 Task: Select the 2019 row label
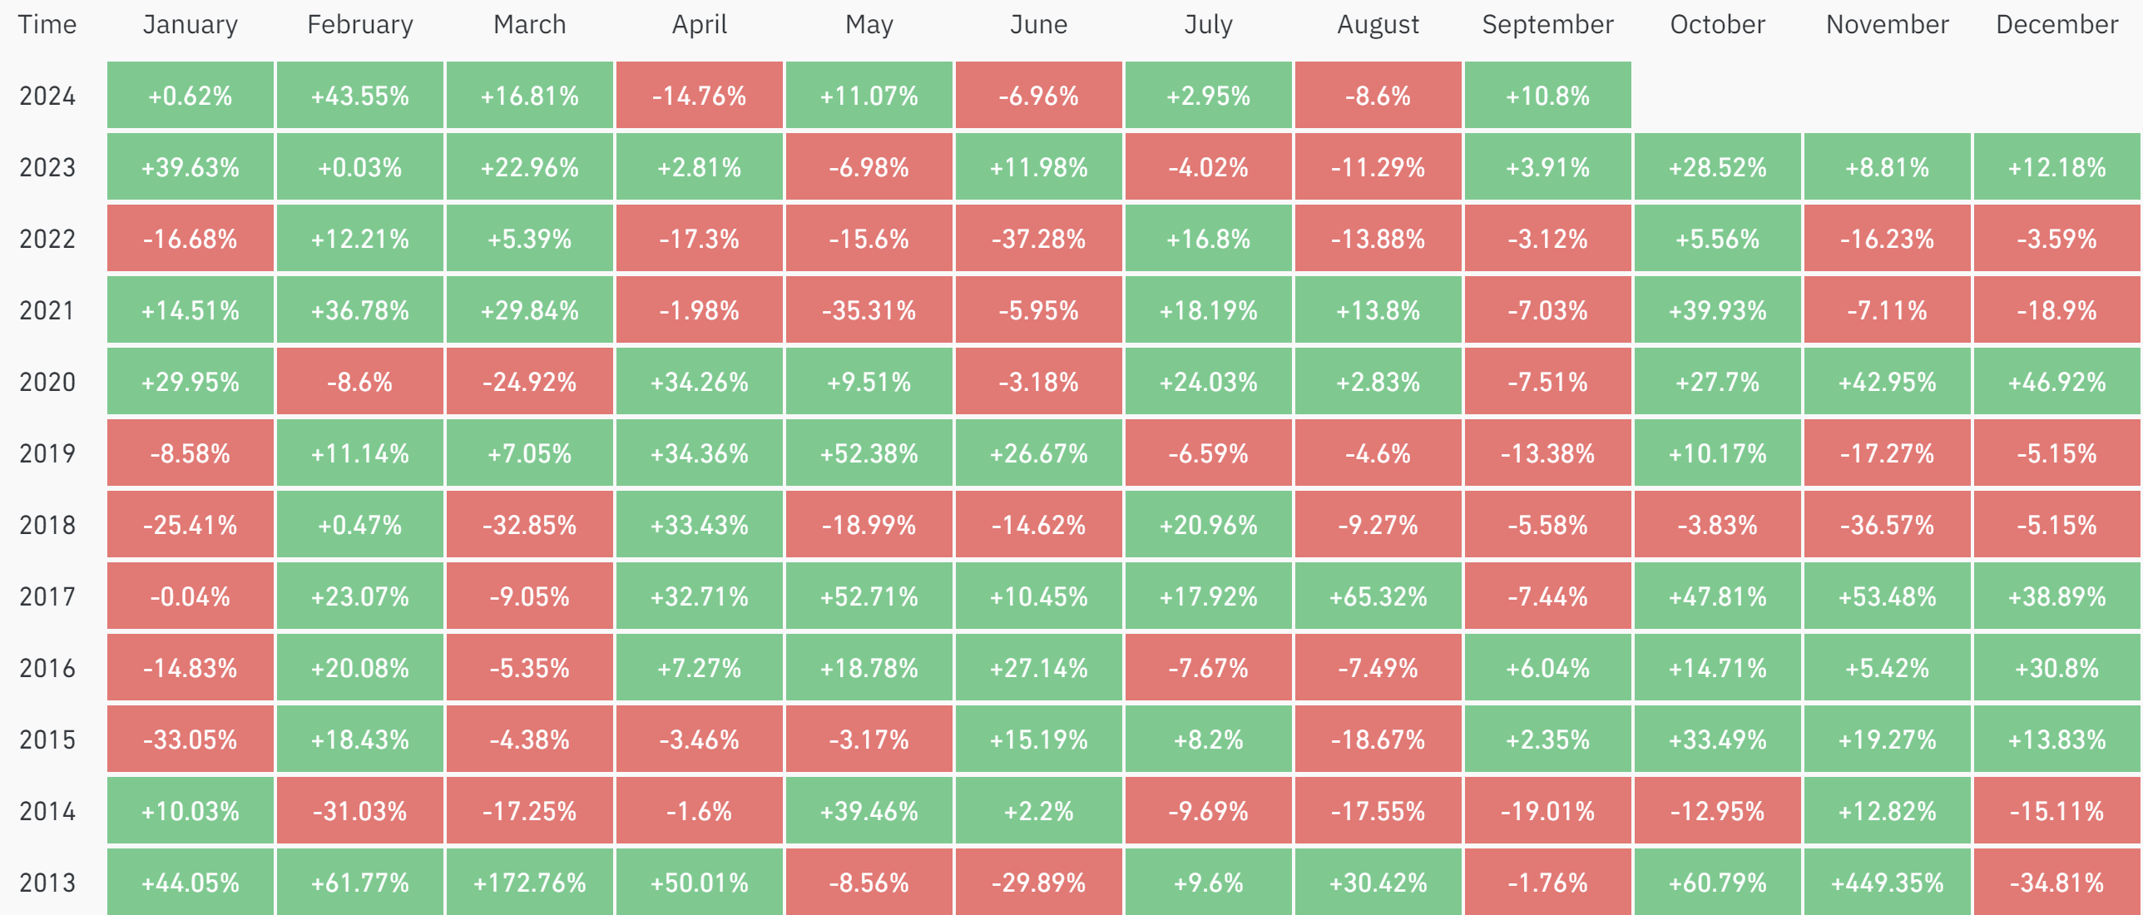47,453
